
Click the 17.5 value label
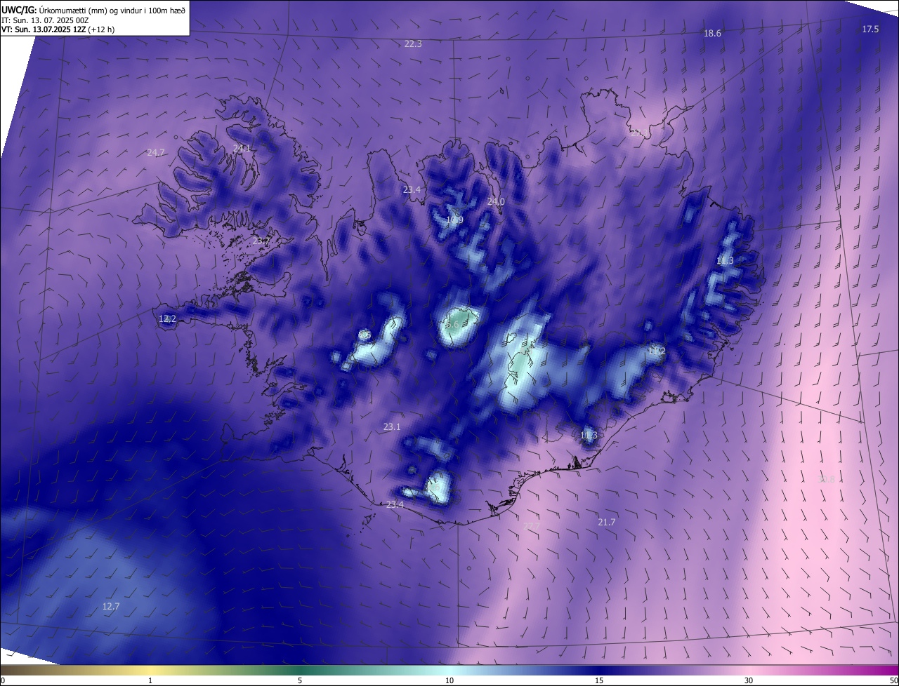pyautogui.click(x=870, y=29)
